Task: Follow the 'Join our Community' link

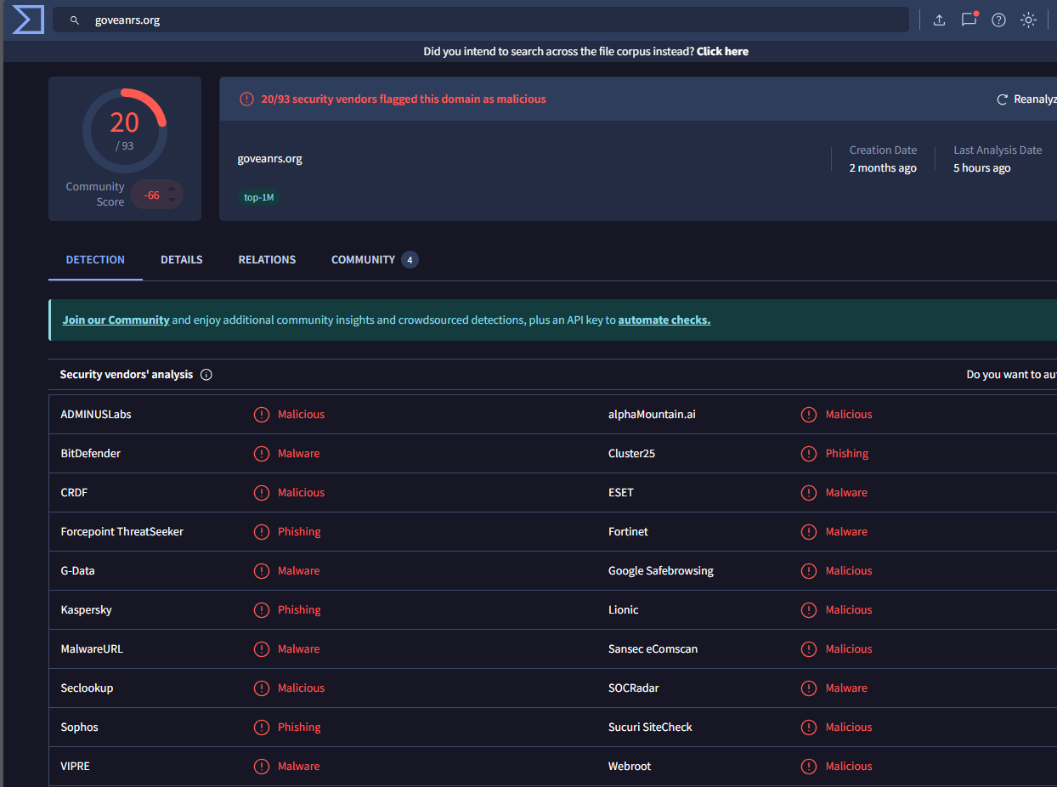Action: tap(116, 320)
